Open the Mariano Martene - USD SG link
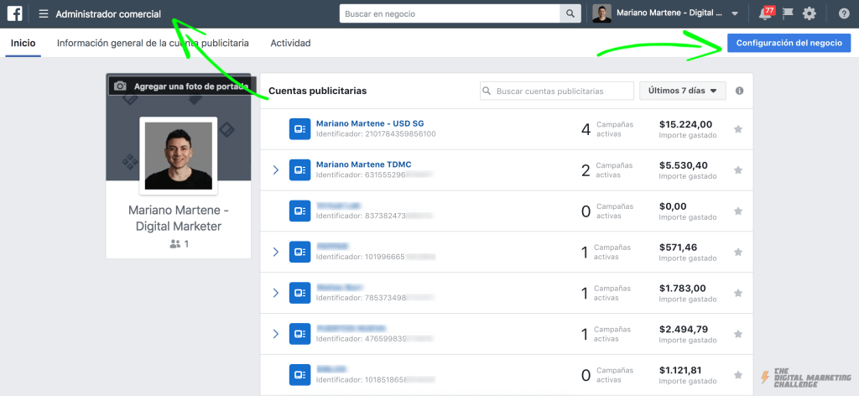This screenshot has width=859, height=396. (x=370, y=123)
